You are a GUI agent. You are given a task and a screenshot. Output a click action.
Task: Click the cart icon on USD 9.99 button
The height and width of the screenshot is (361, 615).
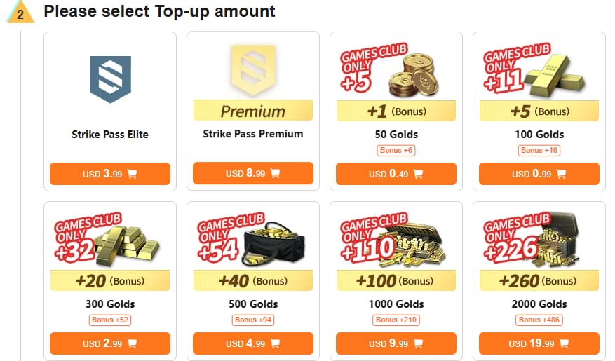coord(418,343)
